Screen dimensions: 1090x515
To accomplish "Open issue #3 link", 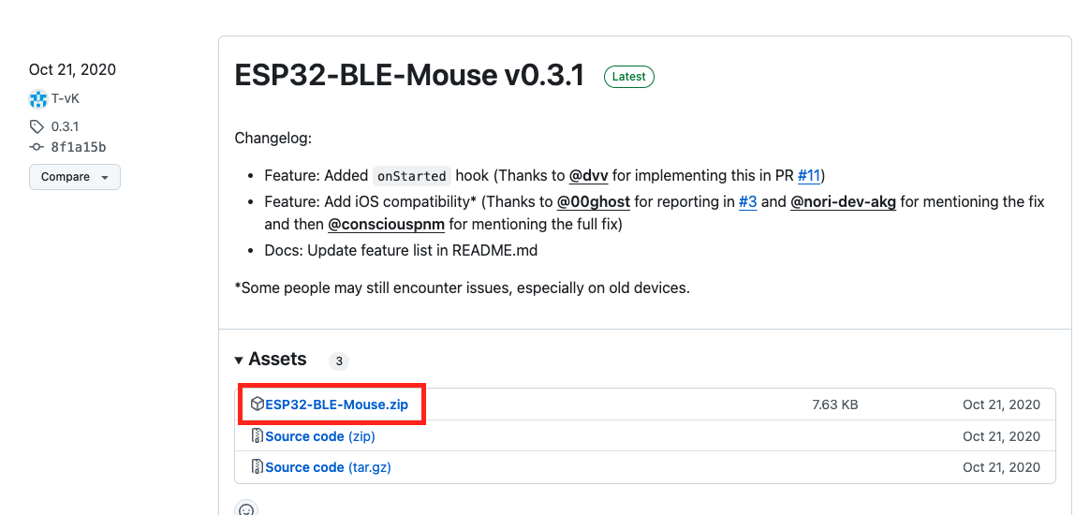I will tap(747, 201).
